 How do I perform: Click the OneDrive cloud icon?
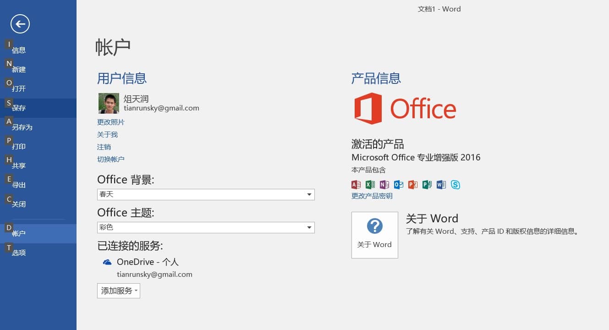point(107,262)
